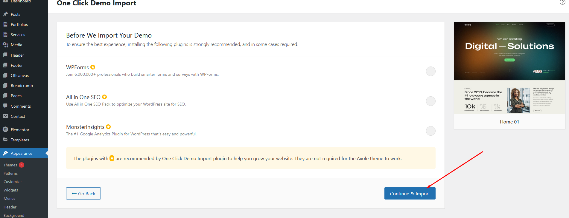This screenshot has width=569, height=218.
Task: Toggle the WPForms plugin checkbox
Action: click(x=430, y=71)
